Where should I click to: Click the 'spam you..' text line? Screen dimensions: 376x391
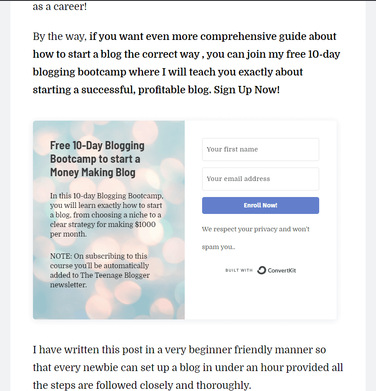219,247
